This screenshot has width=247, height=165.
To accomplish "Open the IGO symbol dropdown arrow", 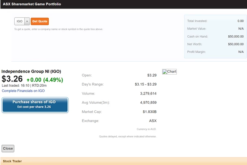I will 27,21.
